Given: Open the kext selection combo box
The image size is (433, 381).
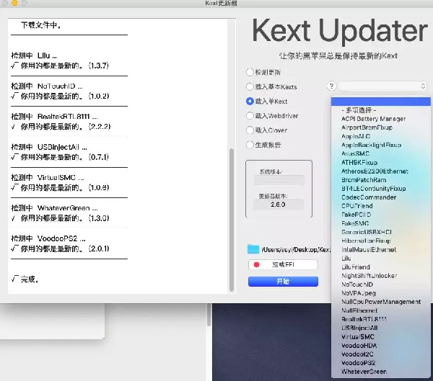Looking at the screenshot, I should point(382,86).
